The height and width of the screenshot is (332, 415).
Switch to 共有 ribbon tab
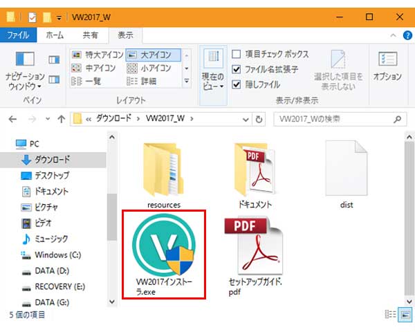pyautogui.click(x=90, y=35)
